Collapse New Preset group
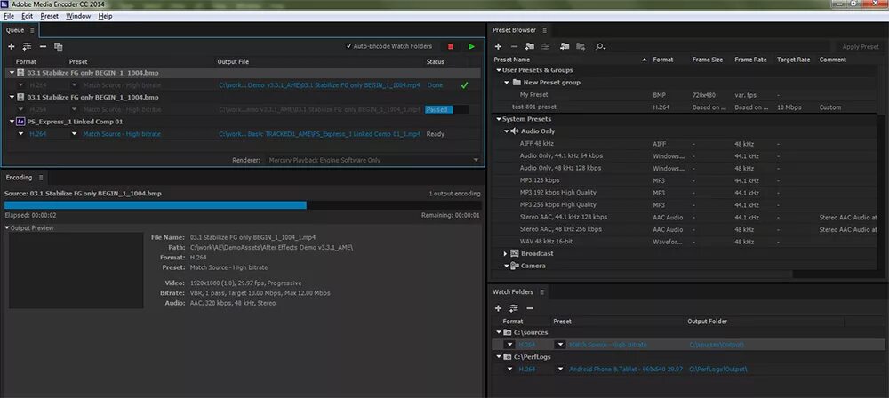 [508, 83]
